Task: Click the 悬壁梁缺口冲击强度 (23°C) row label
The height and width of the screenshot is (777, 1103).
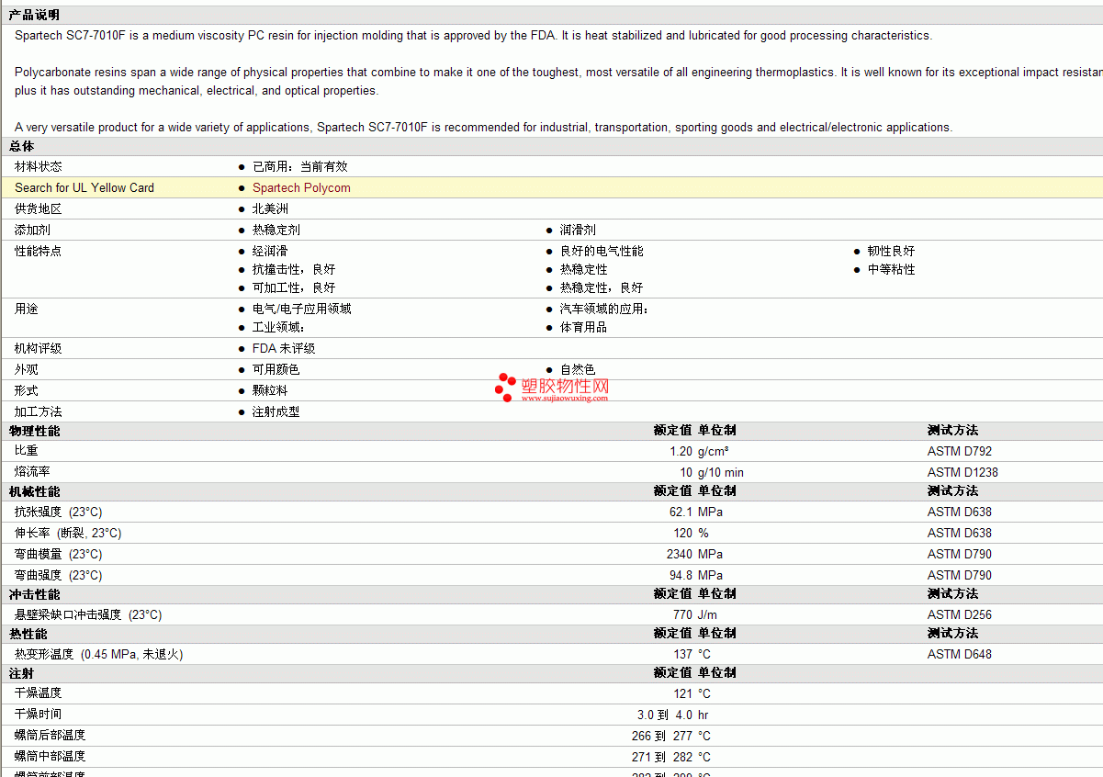Action: click(x=88, y=614)
